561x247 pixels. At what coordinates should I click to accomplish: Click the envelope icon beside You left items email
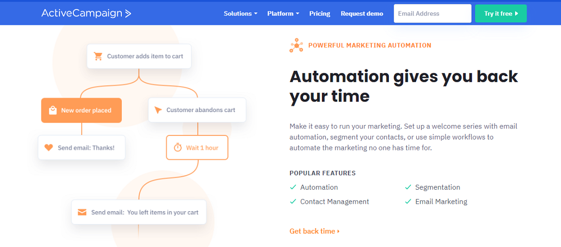pyautogui.click(x=82, y=212)
